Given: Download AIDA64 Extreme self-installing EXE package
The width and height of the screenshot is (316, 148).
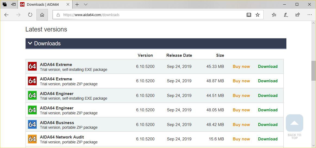Looking at the screenshot, I should [x=268, y=67].
